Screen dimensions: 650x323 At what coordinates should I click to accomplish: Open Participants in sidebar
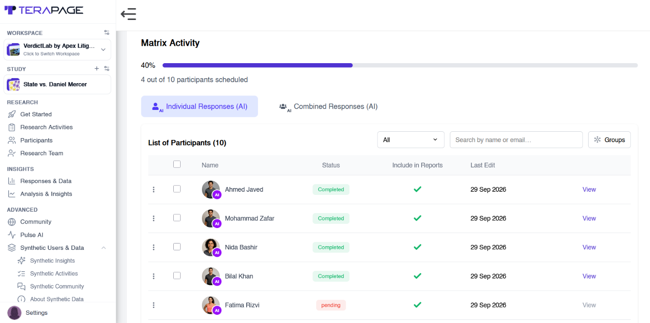tap(36, 140)
